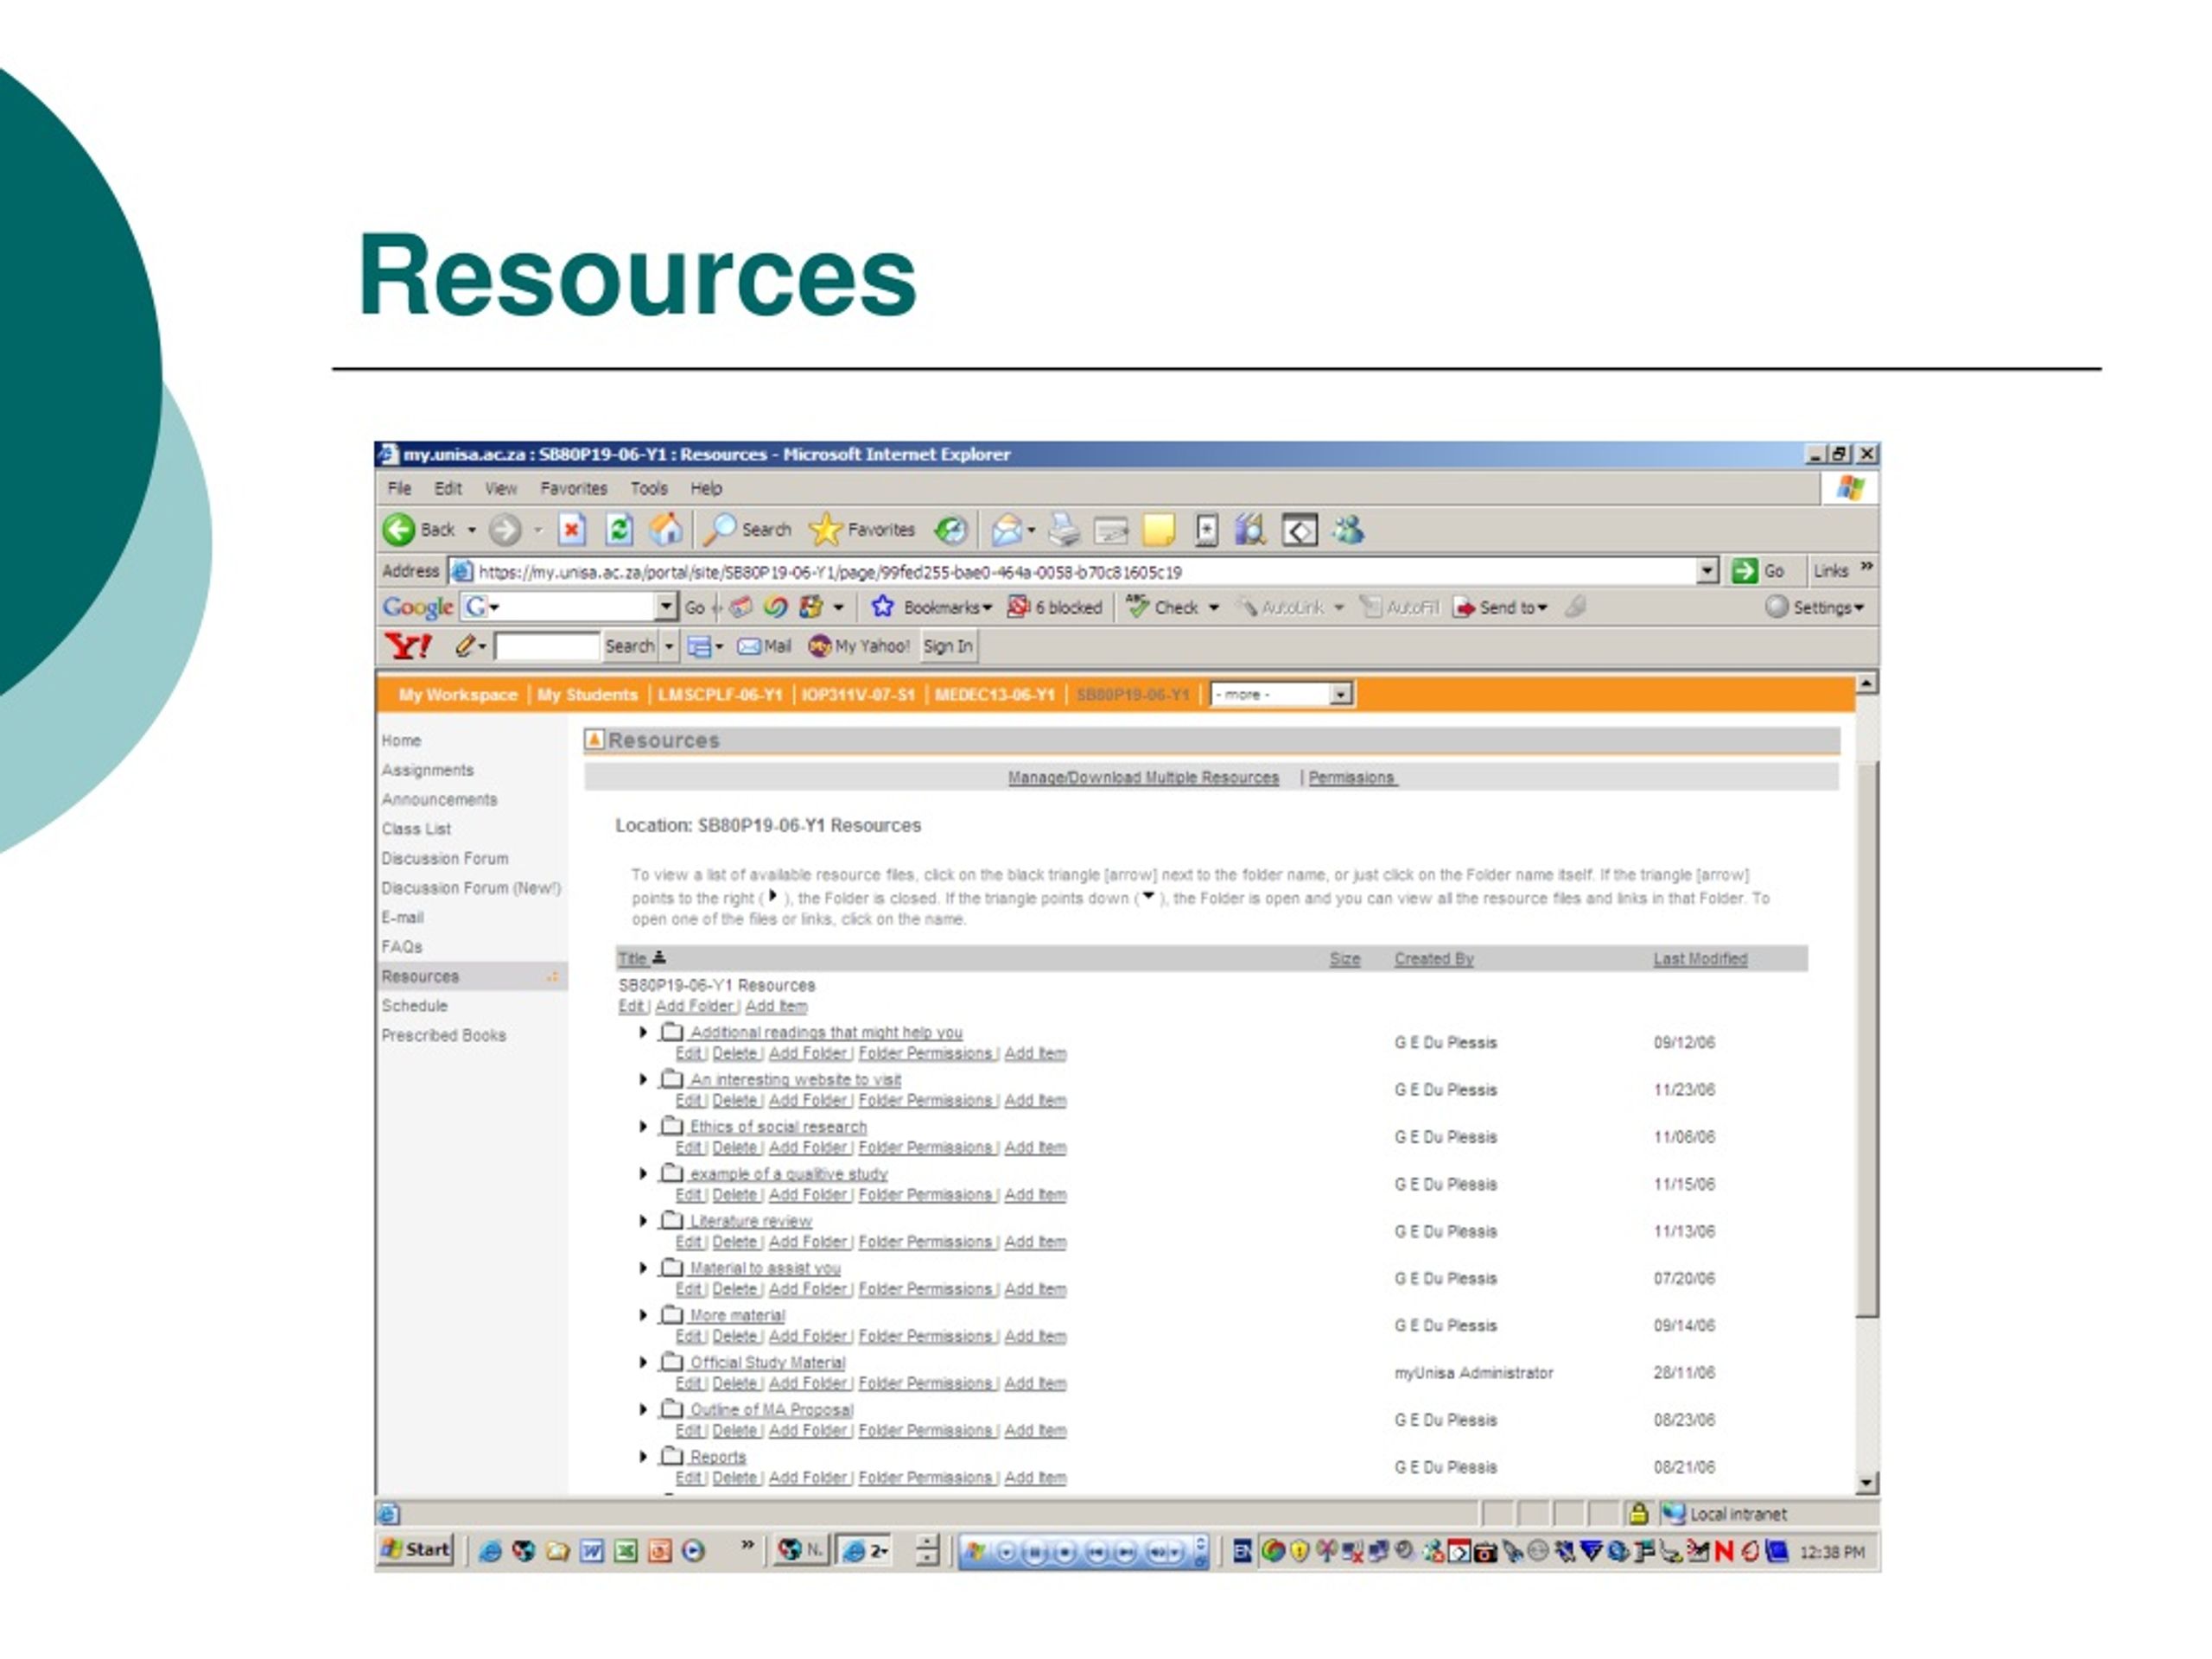2212x1659 pixels.
Task: Click My Yahoo! toolbar button
Action: 859,646
